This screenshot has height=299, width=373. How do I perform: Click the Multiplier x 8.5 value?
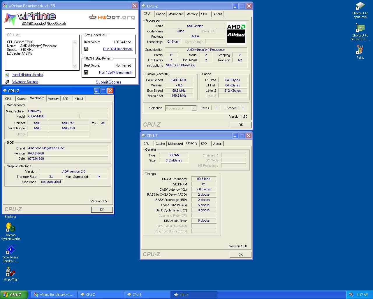click(179, 85)
